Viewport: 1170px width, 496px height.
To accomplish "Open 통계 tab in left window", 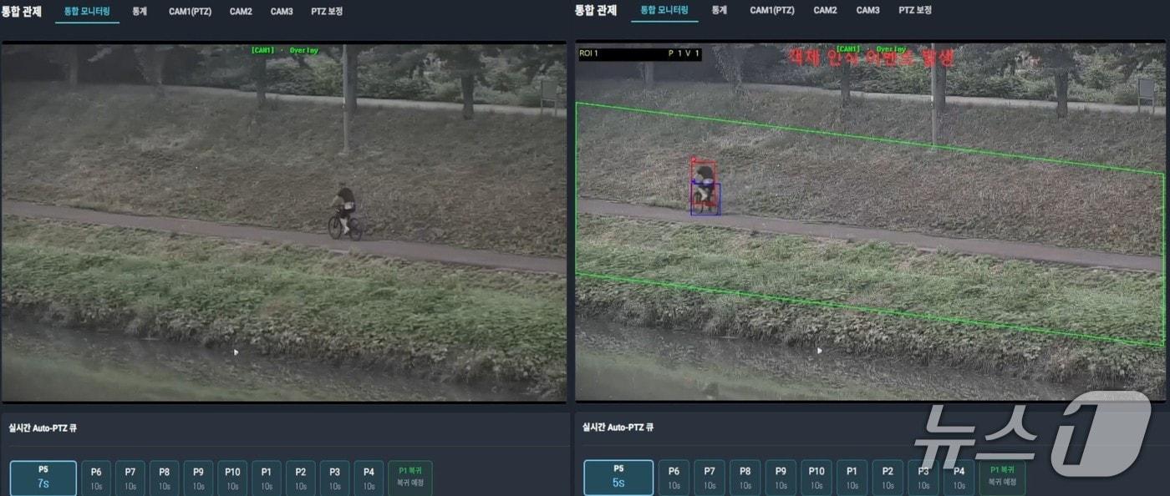I will point(140,11).
